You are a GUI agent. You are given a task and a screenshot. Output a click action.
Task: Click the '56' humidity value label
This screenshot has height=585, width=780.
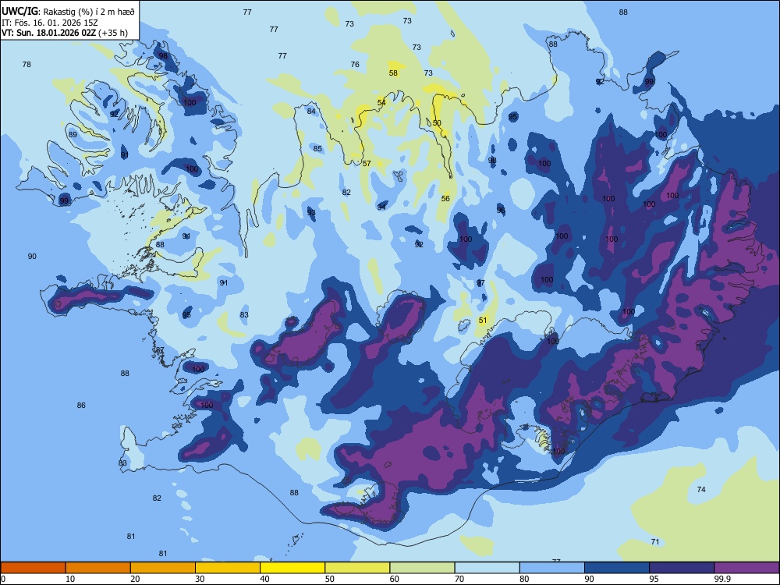pyautogui.click(x=445, y=198)
